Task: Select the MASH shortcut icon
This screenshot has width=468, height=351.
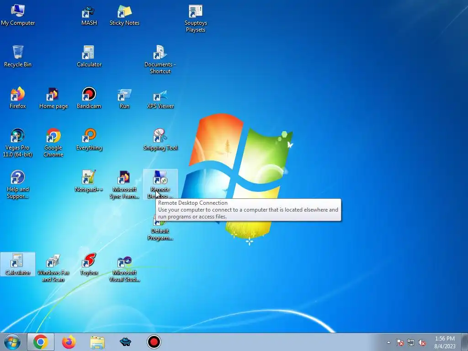Action: click(89, 15)
